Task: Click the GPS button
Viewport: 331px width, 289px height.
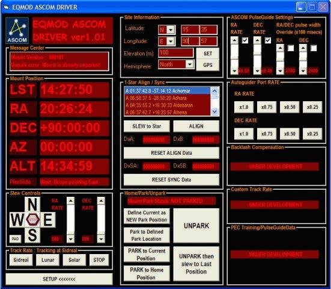Action: pyautogui.click(x=208, y=65)
